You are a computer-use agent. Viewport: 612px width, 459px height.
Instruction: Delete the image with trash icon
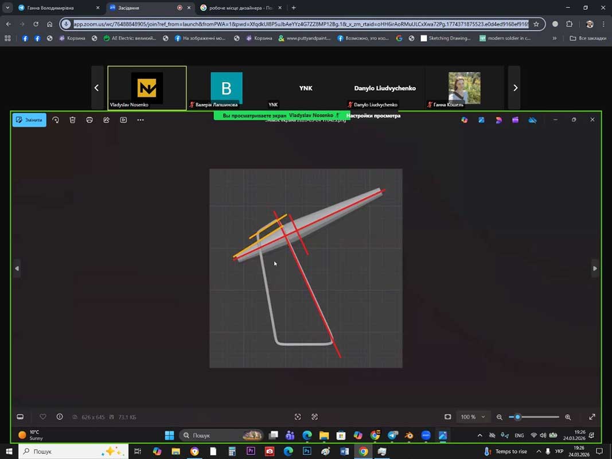pyautogui.click(x=72, y=120)
